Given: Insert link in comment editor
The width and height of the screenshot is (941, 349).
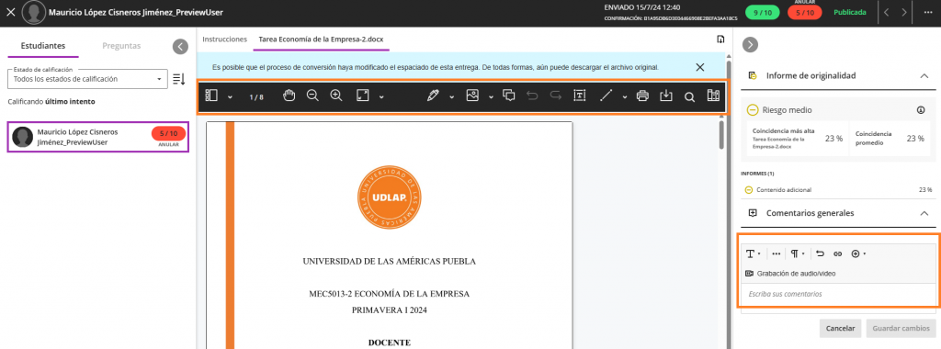Looking at the screenshot, I should click(x=838, y=253).
